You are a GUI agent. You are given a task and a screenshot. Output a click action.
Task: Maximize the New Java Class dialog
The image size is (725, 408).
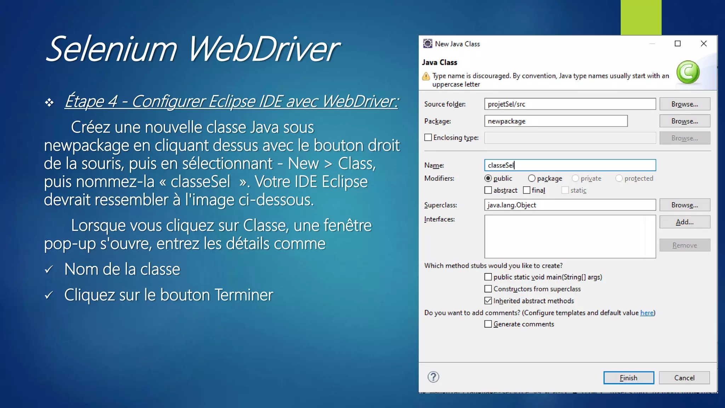point(678,44)
